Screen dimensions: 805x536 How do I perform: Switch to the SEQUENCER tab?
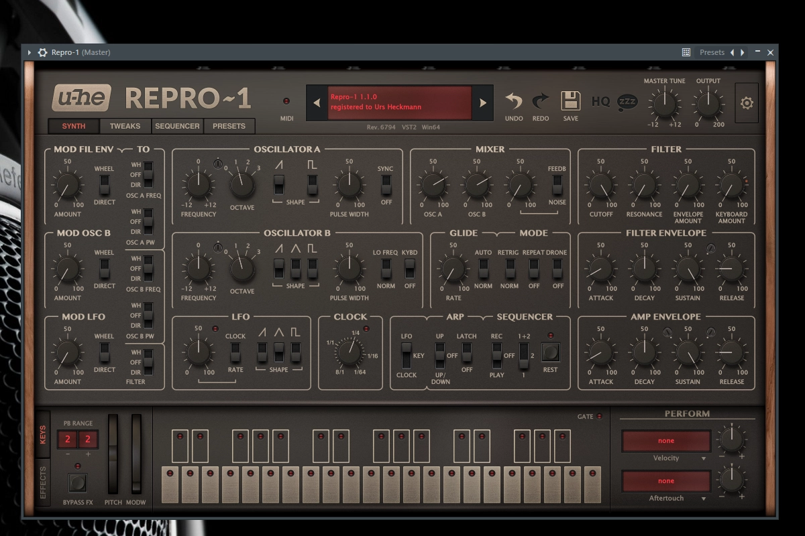(x=177, y=126)
